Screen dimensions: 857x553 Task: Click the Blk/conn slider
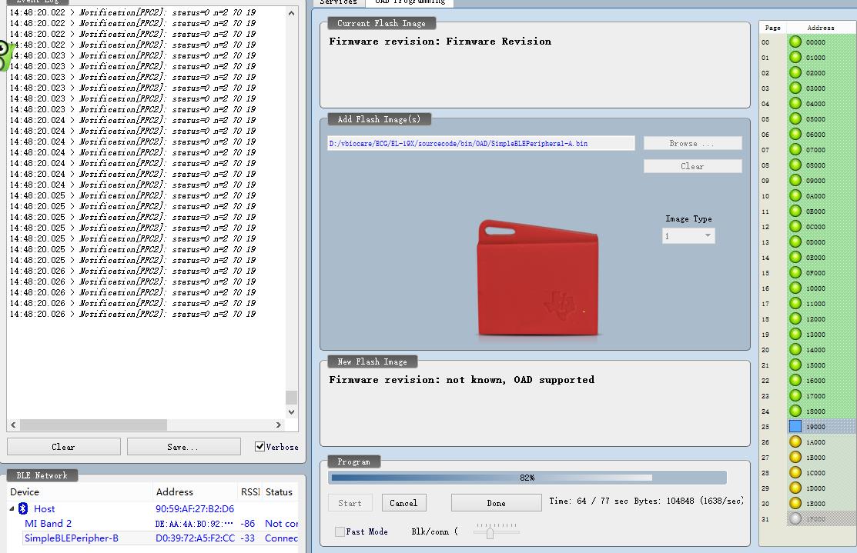coord(490,532)
